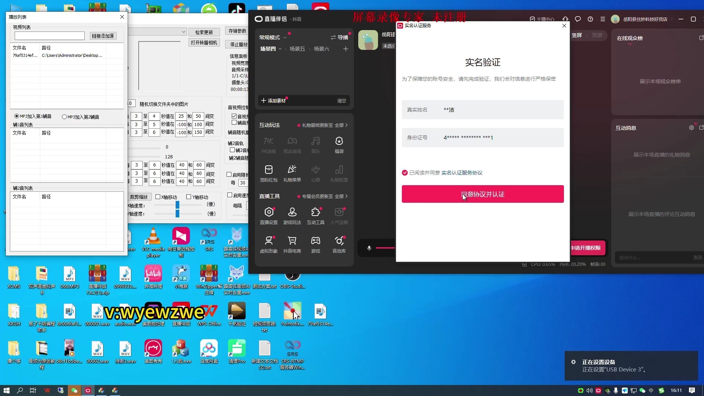Screen dimensions: 704x396
Task: Open the help question mark icon
Action: click(x=590, y=19)
